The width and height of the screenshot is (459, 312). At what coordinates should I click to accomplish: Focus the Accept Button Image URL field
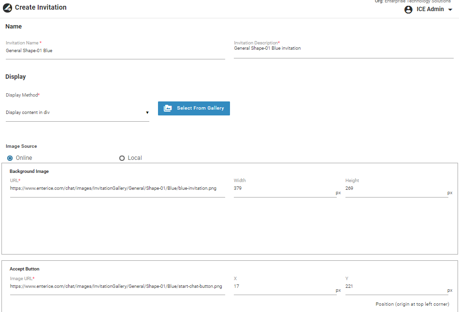click(x=117, y=286)
